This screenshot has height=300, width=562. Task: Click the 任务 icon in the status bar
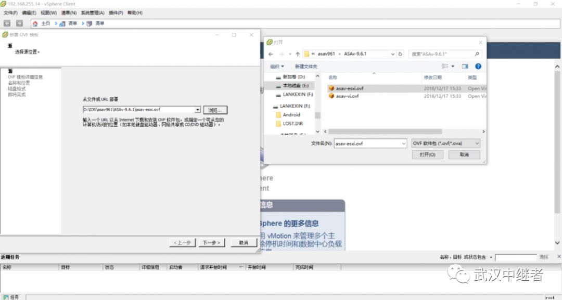(x=6, y=297)
